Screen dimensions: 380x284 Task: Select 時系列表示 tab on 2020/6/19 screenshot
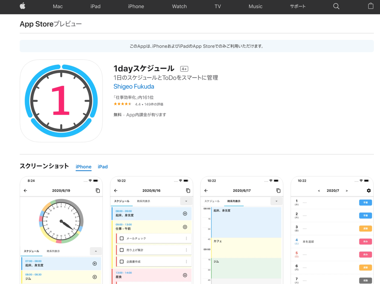pyautogui.click(x=53, y=251)
